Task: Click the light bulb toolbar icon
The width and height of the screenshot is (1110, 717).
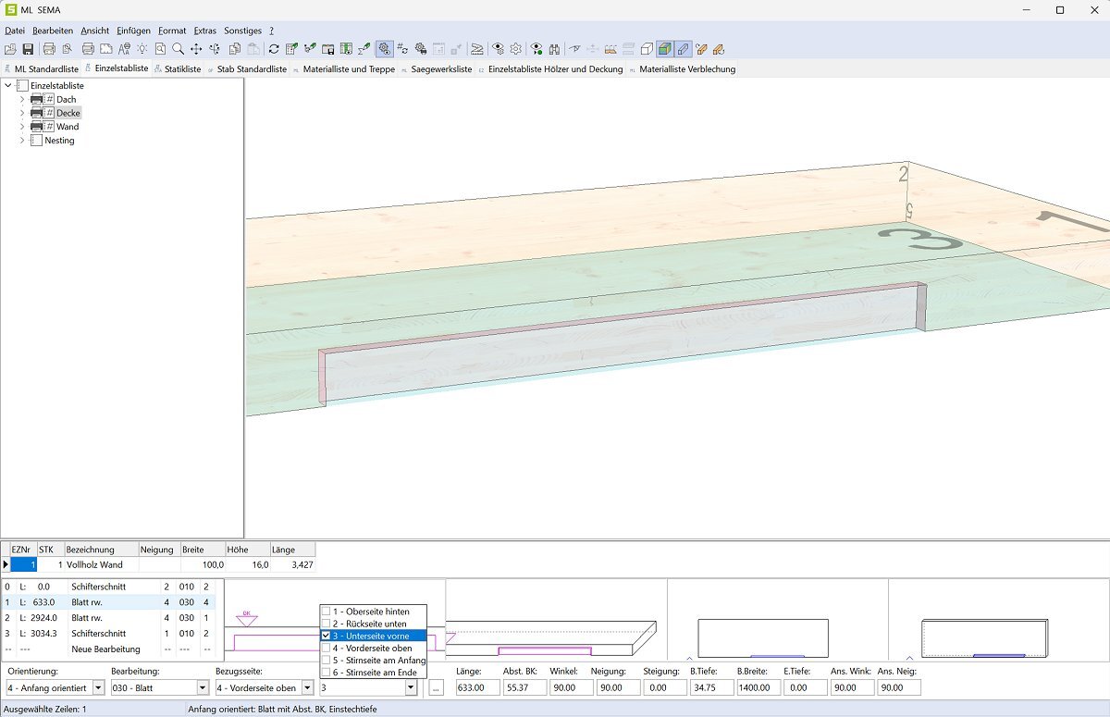Action: (142, 49)
